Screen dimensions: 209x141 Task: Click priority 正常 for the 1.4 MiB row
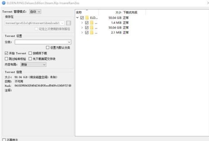pos(126,23)
